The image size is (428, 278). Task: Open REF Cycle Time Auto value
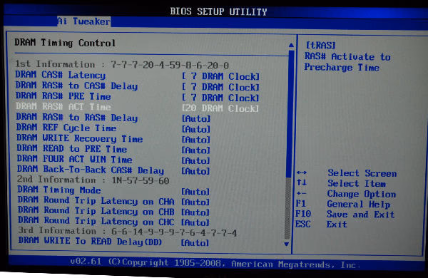point(196,129)
